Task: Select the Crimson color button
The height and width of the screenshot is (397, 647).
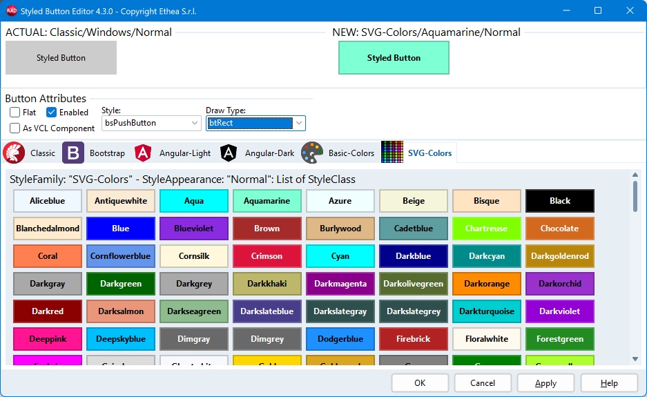Action: pyautogui.click(x=267, y=256)
